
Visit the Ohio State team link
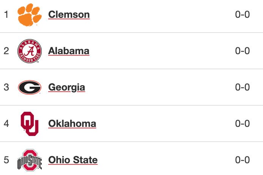tap(73, 160)
